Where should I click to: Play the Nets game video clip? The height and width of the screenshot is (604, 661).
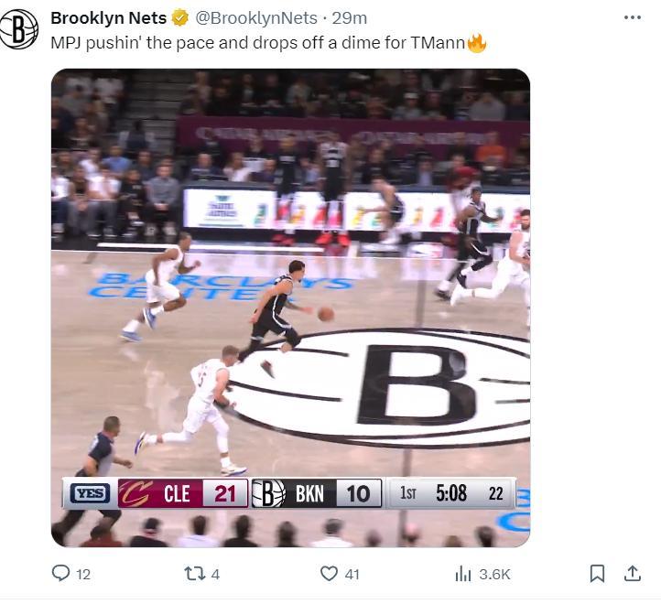click(290, 307)
